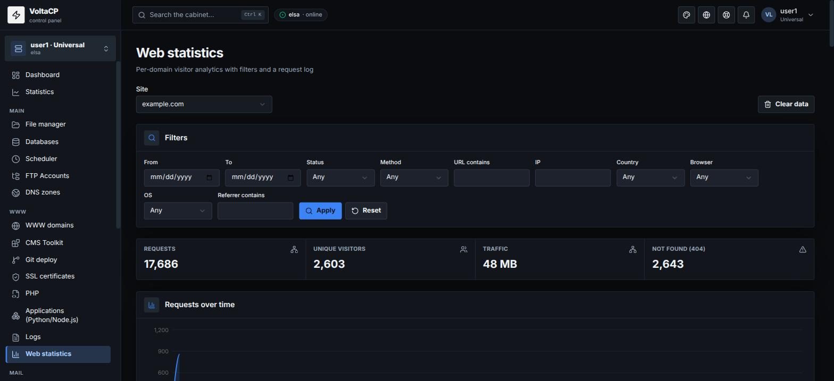
Task: Click the Databases cylinder icon
Action: point(16,142)
